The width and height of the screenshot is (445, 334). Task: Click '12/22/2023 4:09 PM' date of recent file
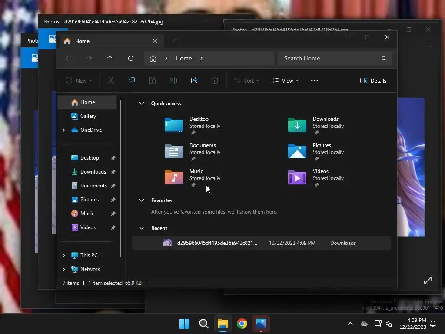click(292, 243)
